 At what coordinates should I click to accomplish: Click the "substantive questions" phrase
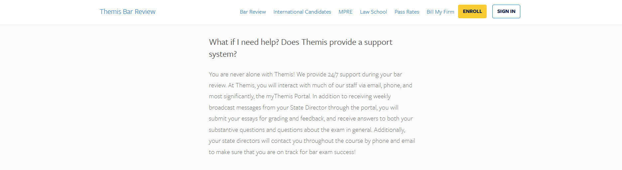(x=237, y=130)
